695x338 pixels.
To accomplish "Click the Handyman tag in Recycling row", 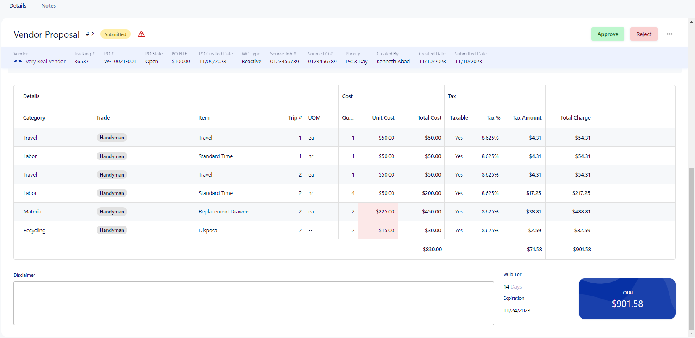I will [x=112, y=230].
